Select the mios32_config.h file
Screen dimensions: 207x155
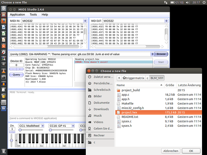tap(159, 108)
